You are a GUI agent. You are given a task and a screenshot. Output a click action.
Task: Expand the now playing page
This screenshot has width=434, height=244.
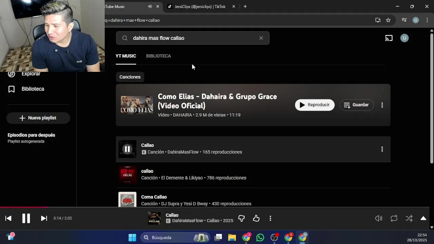(x=423, y=218)
